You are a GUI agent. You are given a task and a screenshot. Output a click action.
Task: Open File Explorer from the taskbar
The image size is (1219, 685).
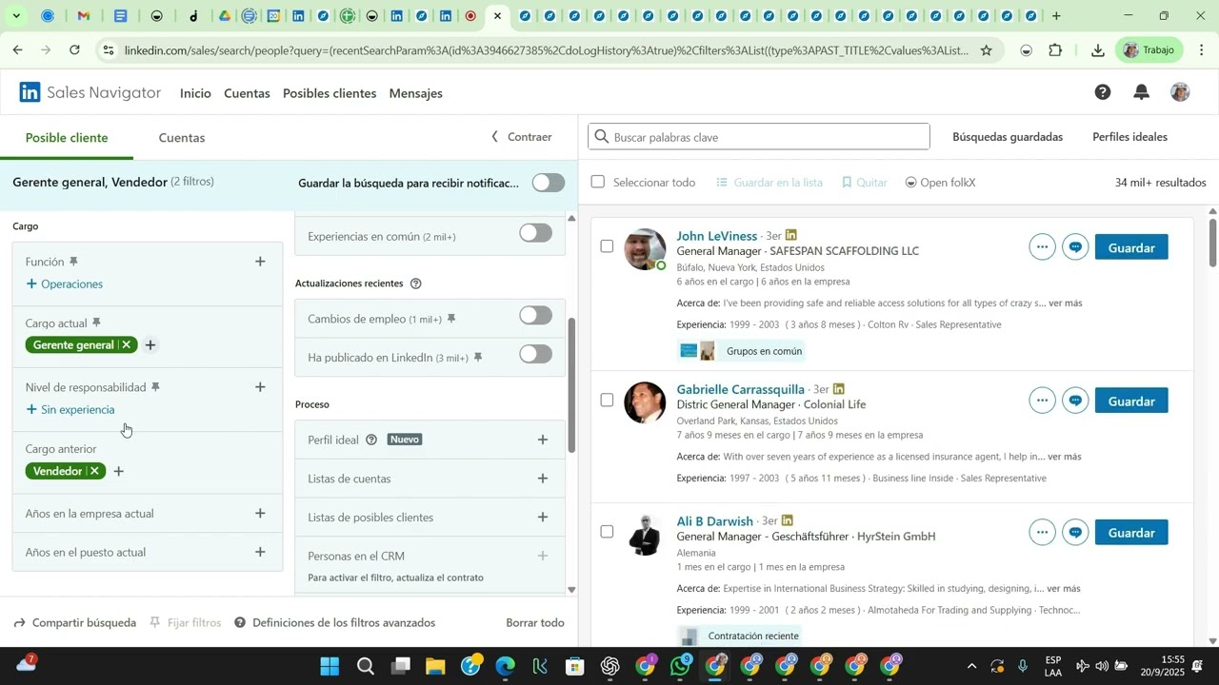(435, 666)
